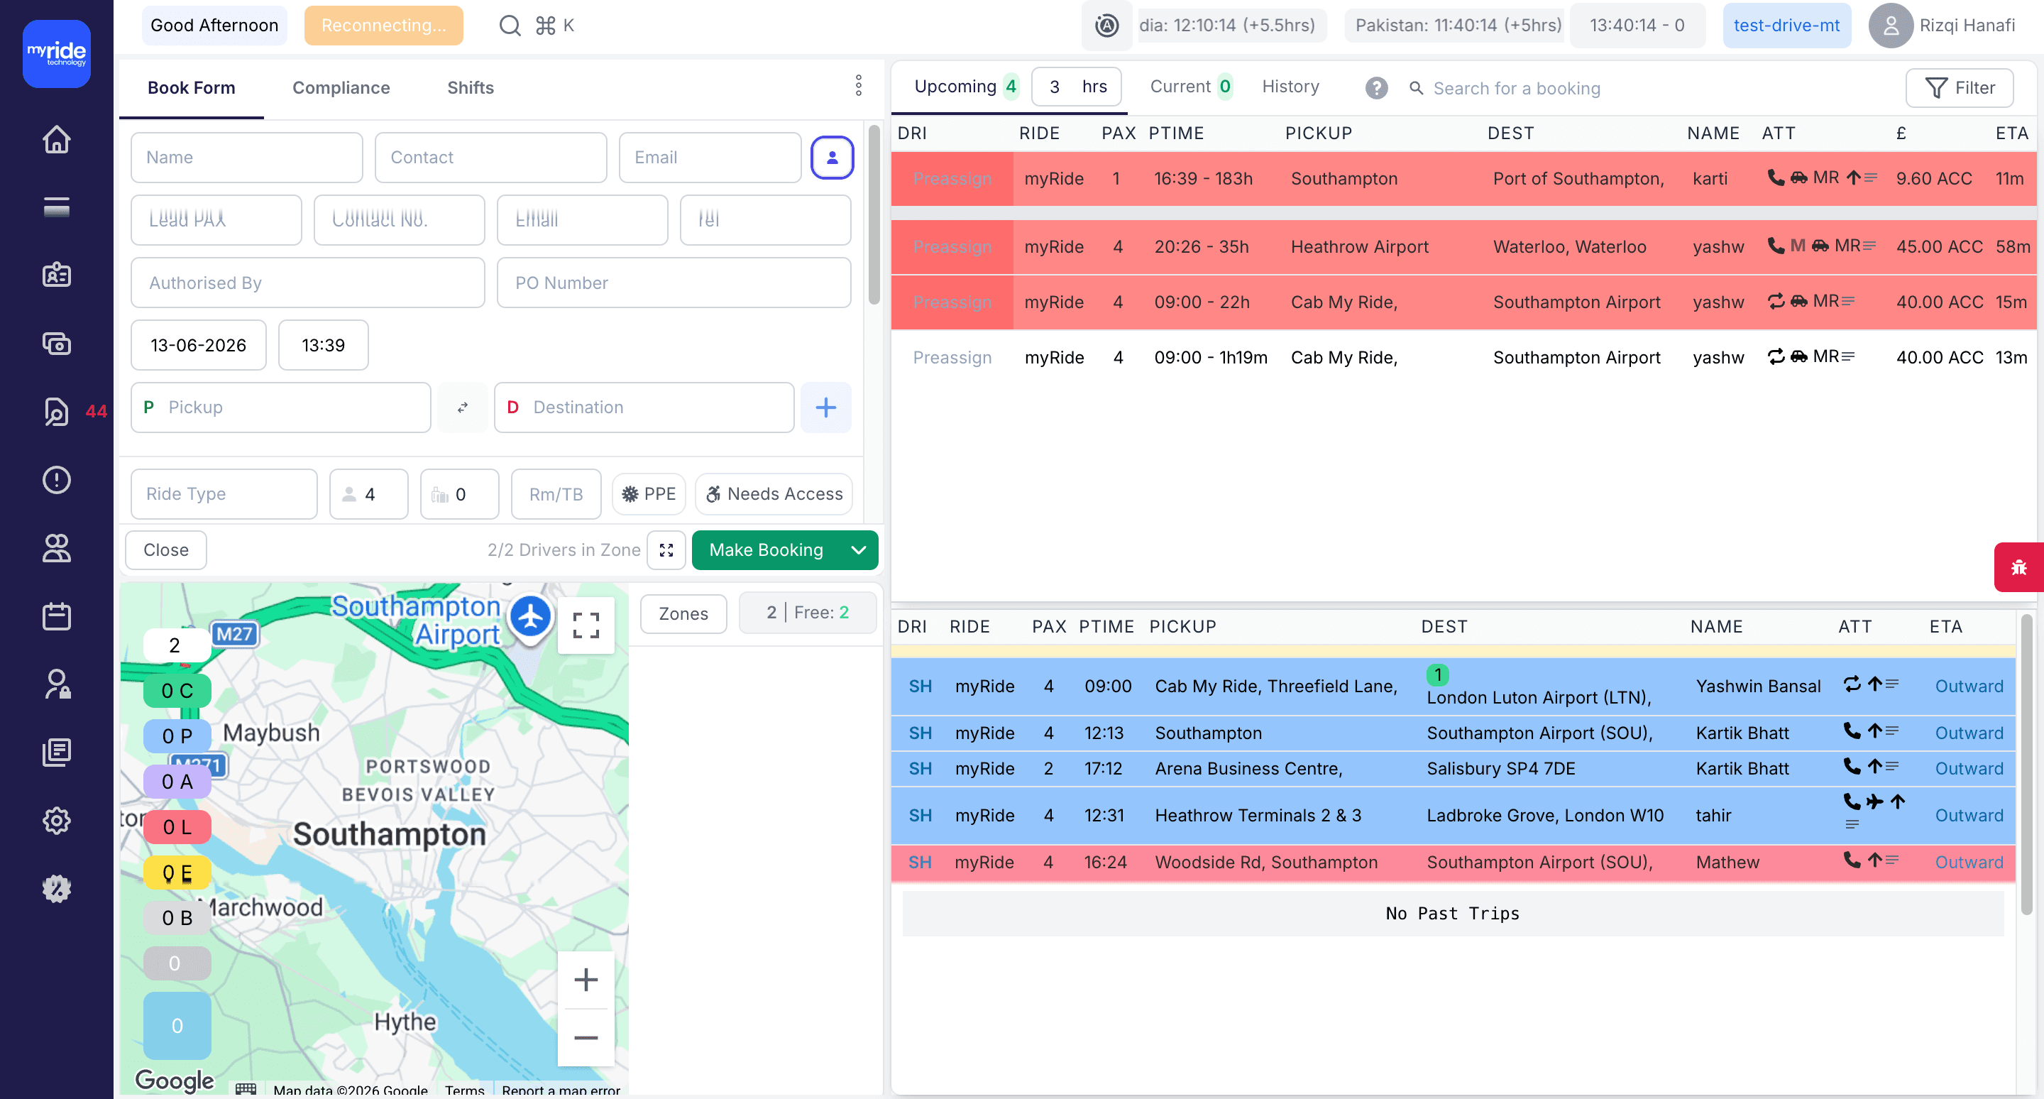
Task: Click the red bug report button
Action: pyautogui.click(x=2018, y=567)
